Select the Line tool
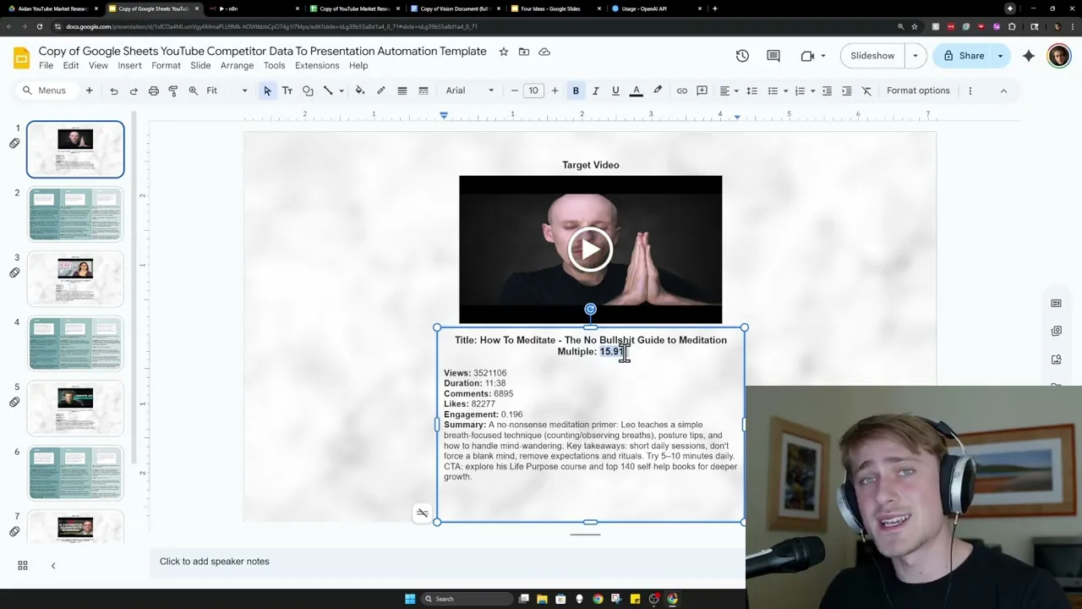The image size is (1082, 609). point(328,91)
